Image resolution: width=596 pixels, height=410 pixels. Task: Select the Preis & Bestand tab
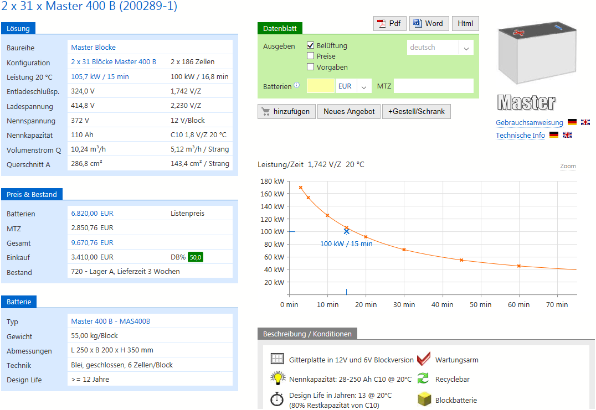32,194
